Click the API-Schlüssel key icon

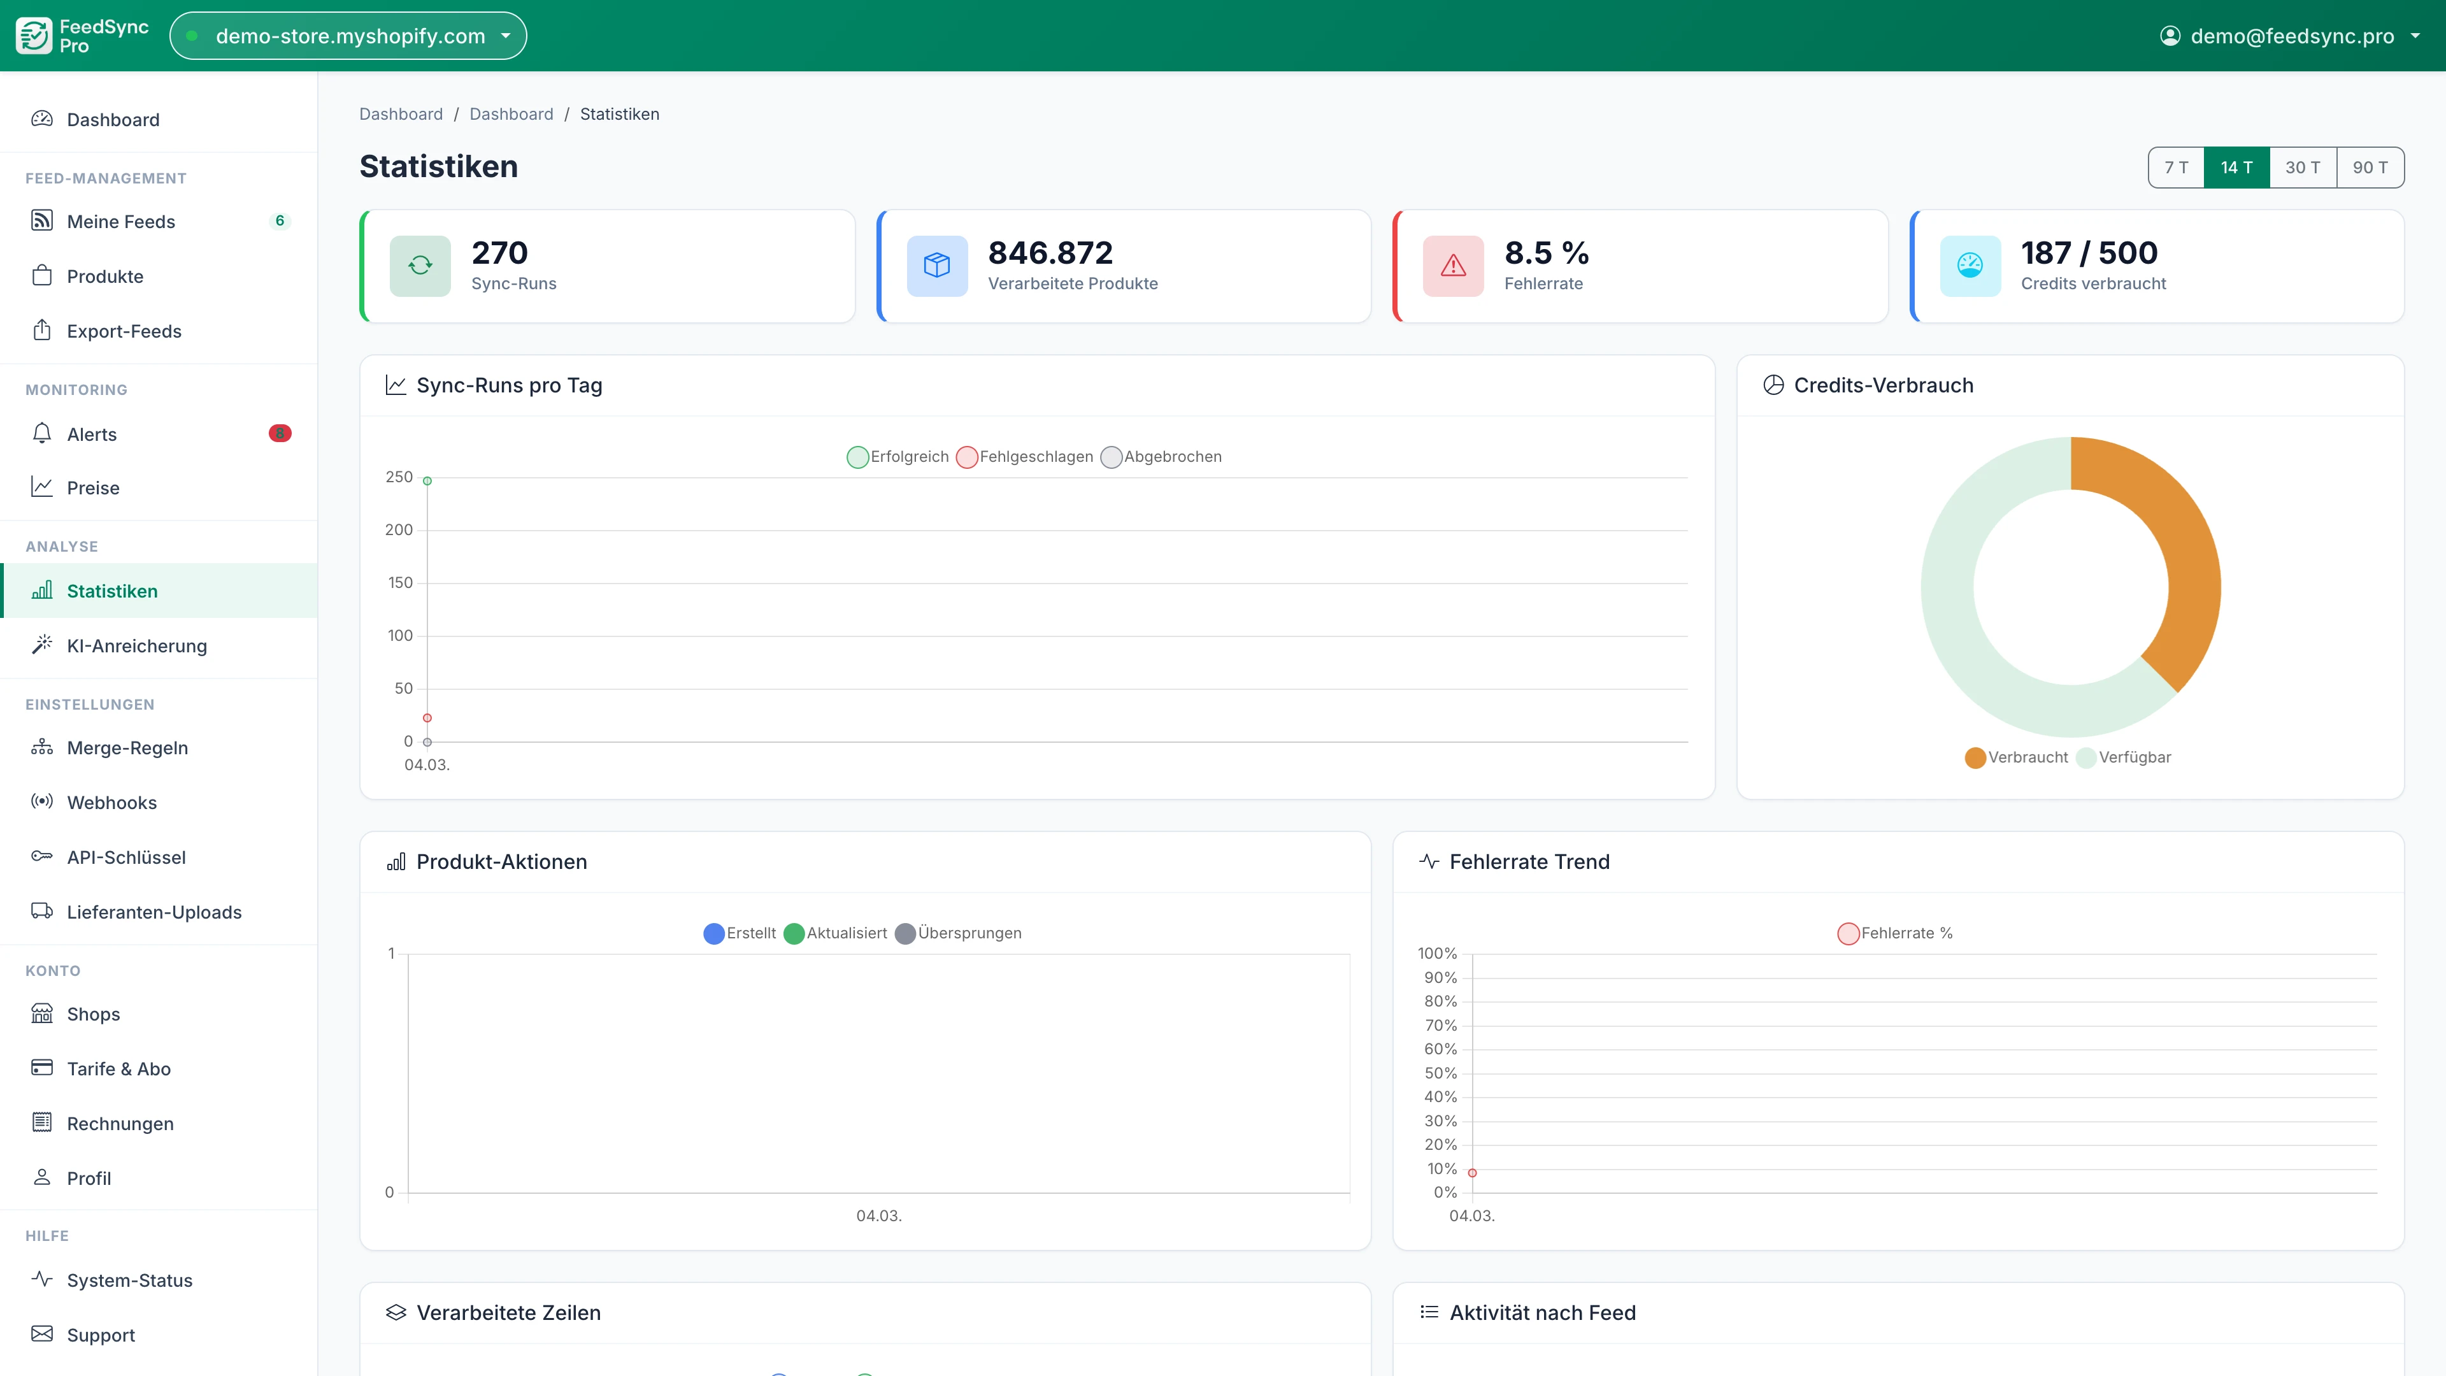42,857
